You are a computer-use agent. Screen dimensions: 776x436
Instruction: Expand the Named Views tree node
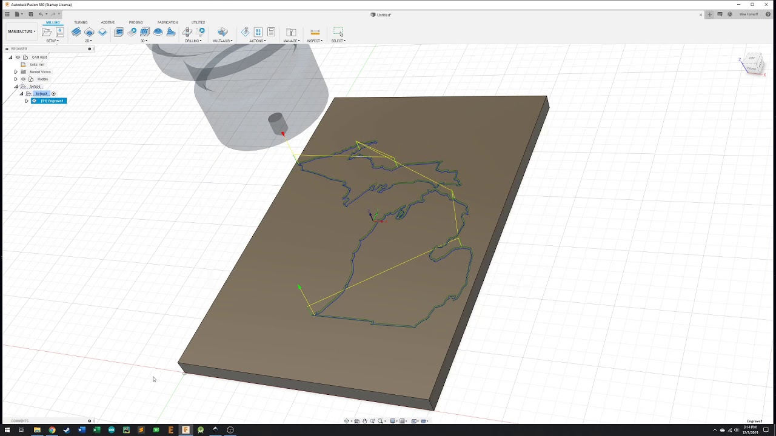pyautogui.click(x=16, y=71)
